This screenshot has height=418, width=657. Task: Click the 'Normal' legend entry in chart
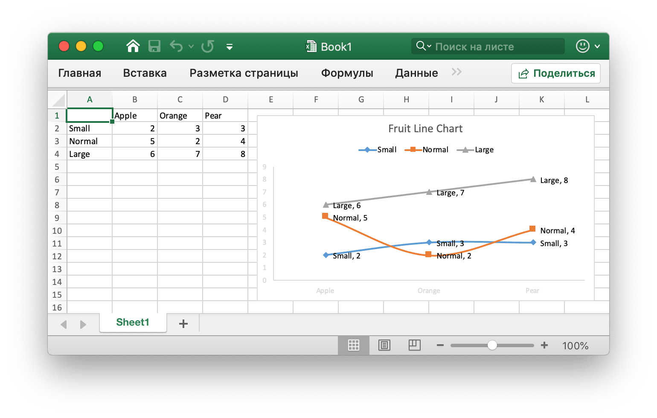point(426,150)
